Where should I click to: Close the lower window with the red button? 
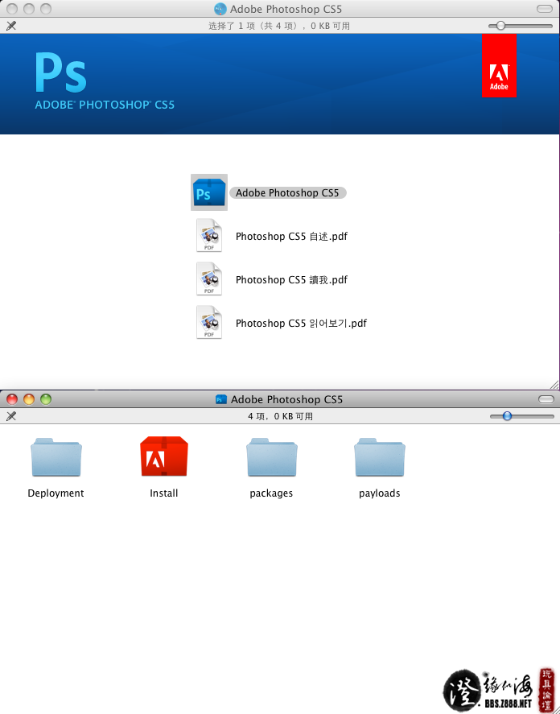[12, 399]
